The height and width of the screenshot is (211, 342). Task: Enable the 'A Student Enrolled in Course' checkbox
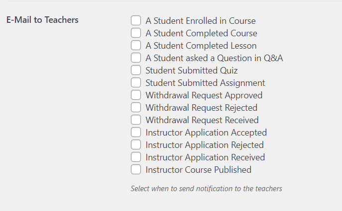[x=136, y=21]
